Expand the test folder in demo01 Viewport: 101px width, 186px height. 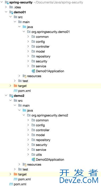[x=15, y=81]
